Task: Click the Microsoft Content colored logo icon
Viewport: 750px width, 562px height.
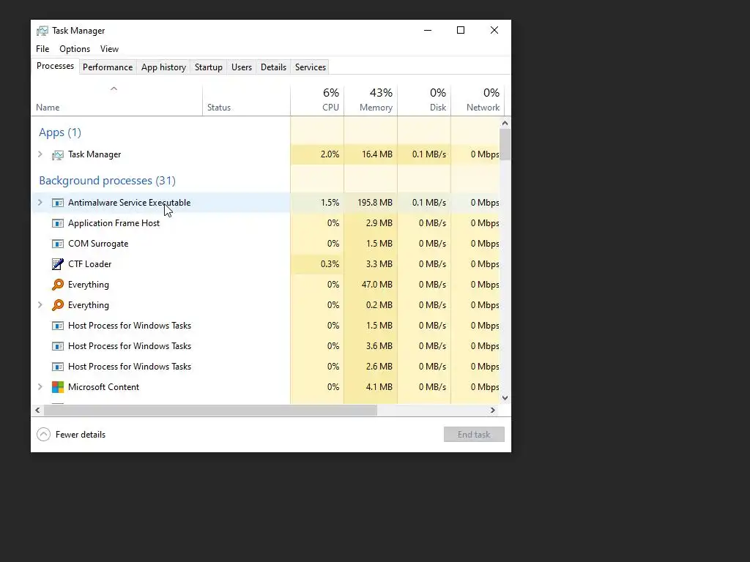Action: (57, 387)
